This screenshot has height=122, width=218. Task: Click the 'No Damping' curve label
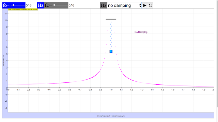[x=141, y=32]
